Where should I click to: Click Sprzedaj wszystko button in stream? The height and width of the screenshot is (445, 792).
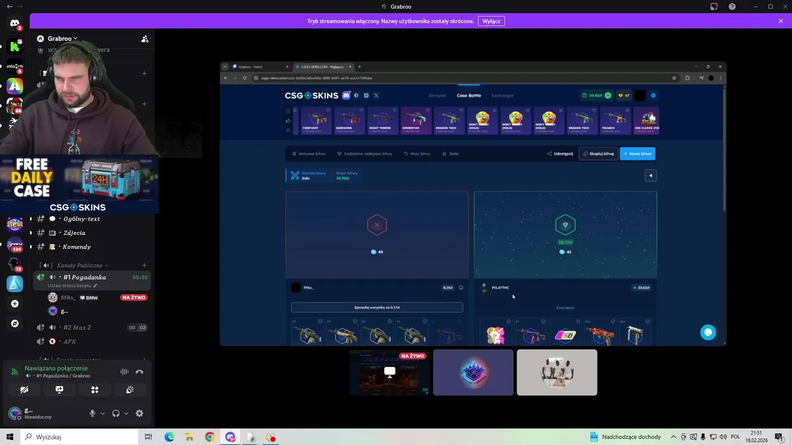[x=377, y=307]
